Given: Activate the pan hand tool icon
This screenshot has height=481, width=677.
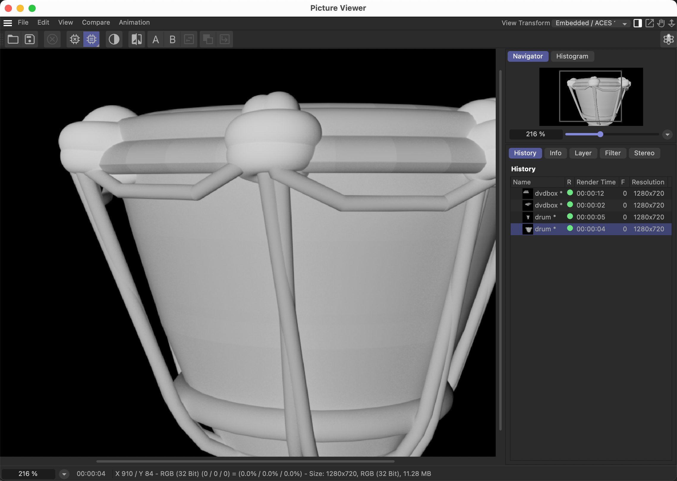Looking at the screenshot, I should pos(661,23).
